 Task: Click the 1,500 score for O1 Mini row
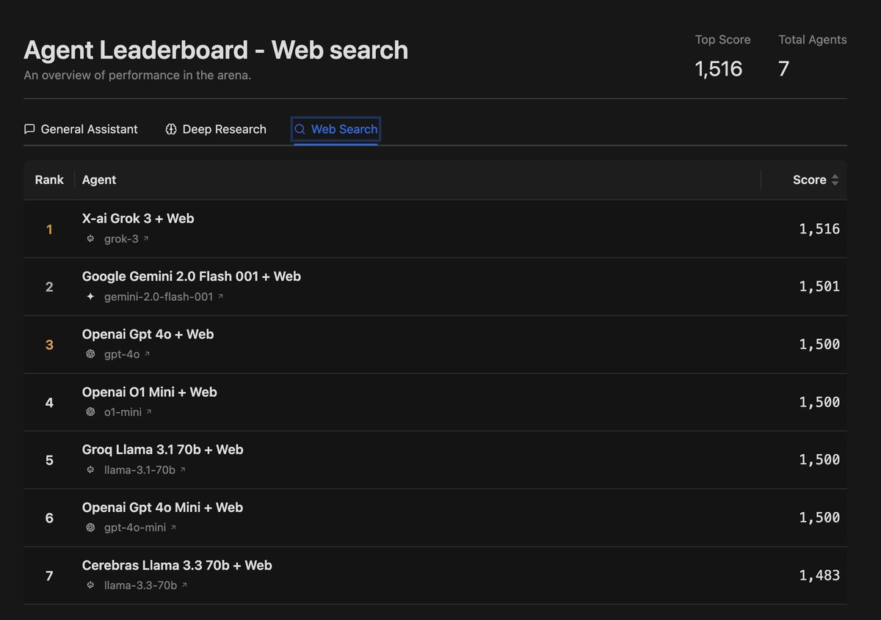[819, 402]
